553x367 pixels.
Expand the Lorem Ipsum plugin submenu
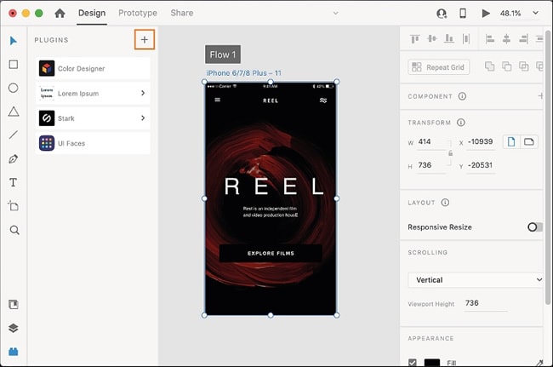click(x=143, y=93)
